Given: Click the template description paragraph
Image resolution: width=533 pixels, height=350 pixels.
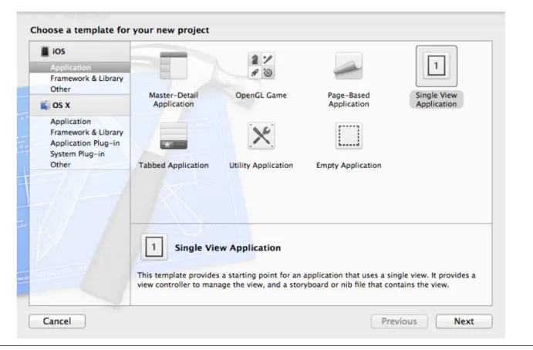Looking at the screenshot, I should (x=306, y=280).
